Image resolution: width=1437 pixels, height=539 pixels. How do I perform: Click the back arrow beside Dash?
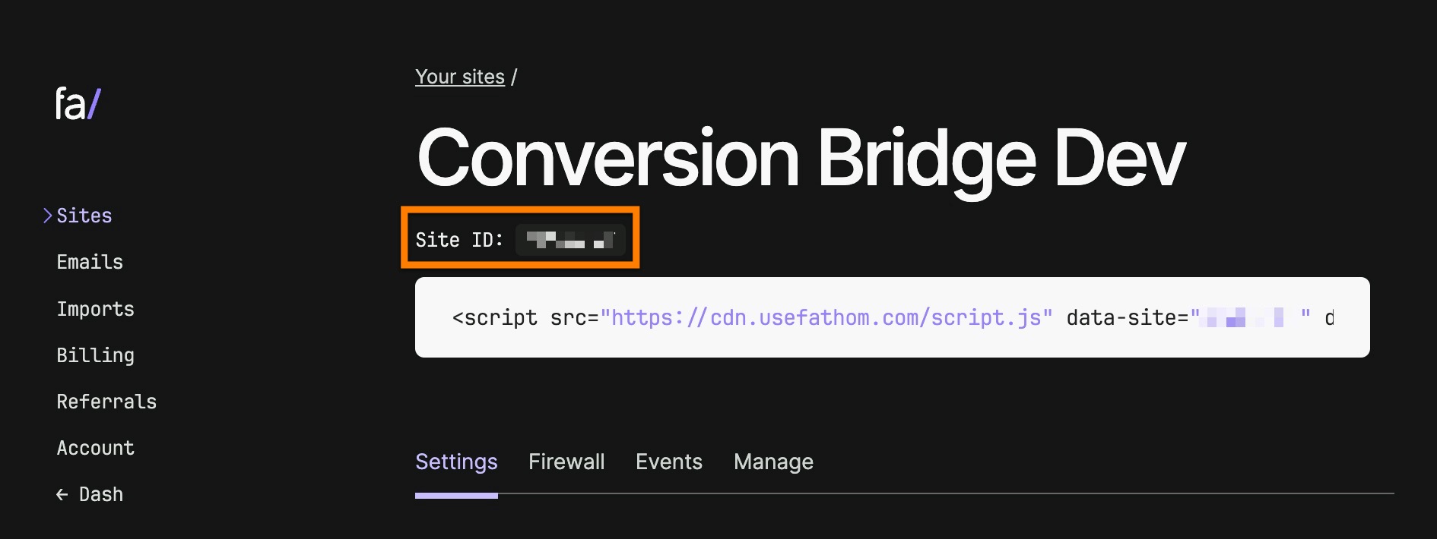(62, 493)
